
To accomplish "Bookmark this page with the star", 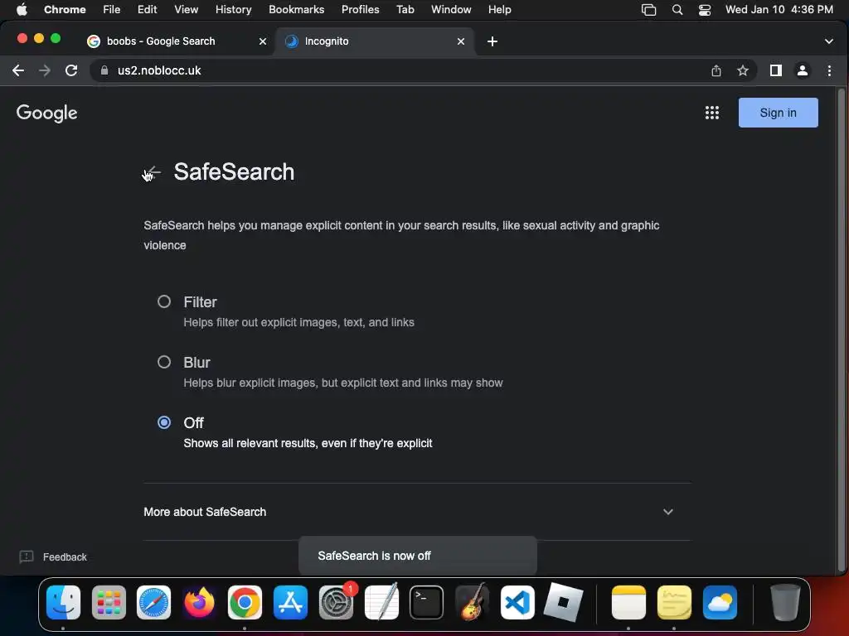I will pyautogui.click(x=743, y=70).
